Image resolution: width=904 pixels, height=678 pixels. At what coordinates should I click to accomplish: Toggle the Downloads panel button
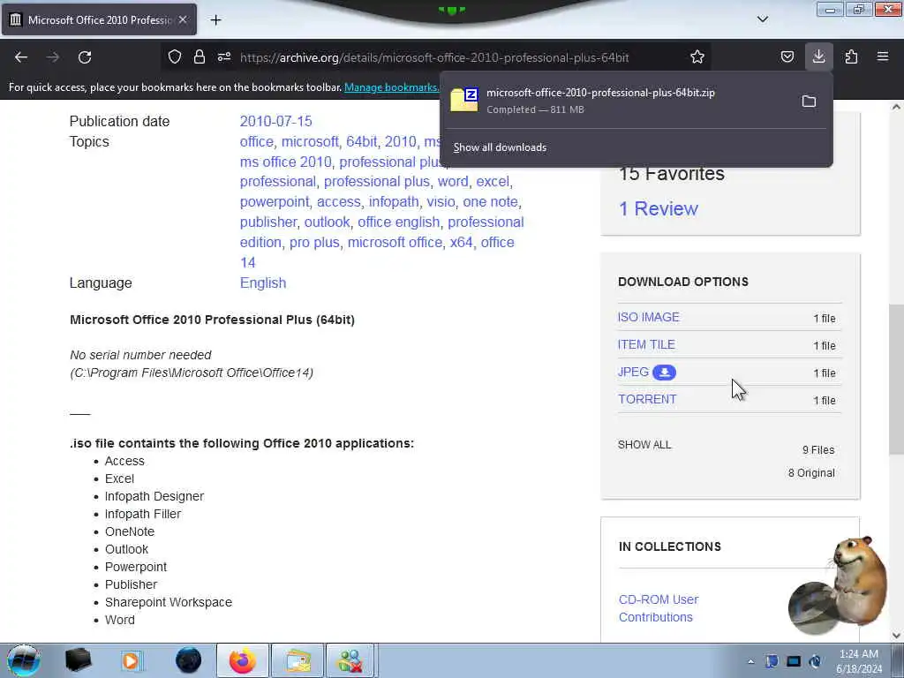click(818, 56)
